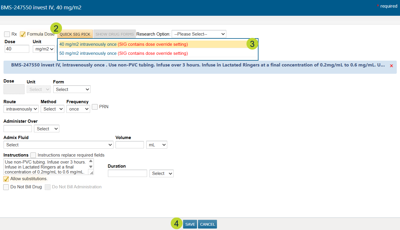This screenshot has height=230, width=400.
Task: Choose the 50 mg/m2 intravenously once SIG
Action: [88, 53]
